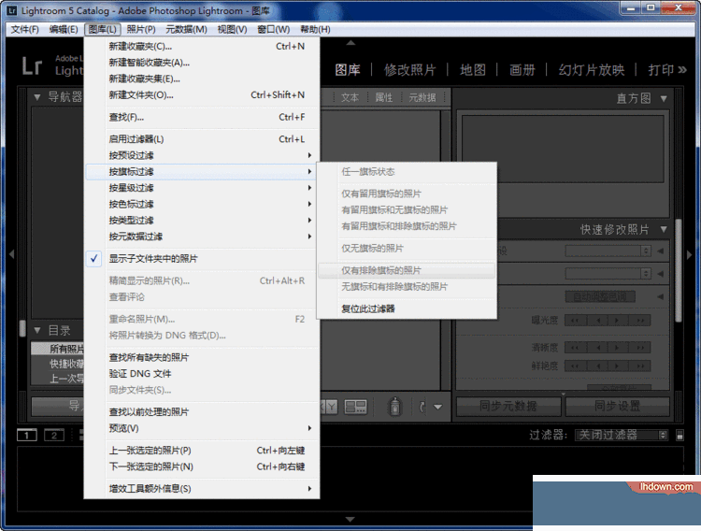Increase 曝光度 by a large step
Image resolution: width=701 pixels, height=531 pixels.
tap(640, 321)
